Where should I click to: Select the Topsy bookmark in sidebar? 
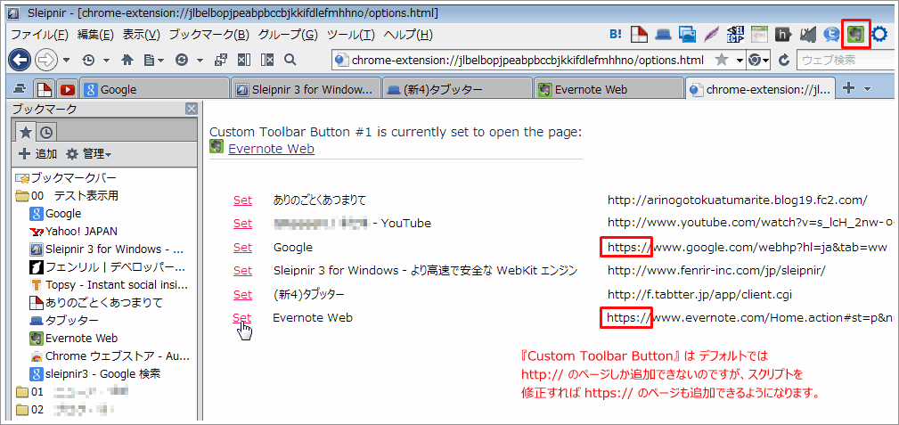109,285
